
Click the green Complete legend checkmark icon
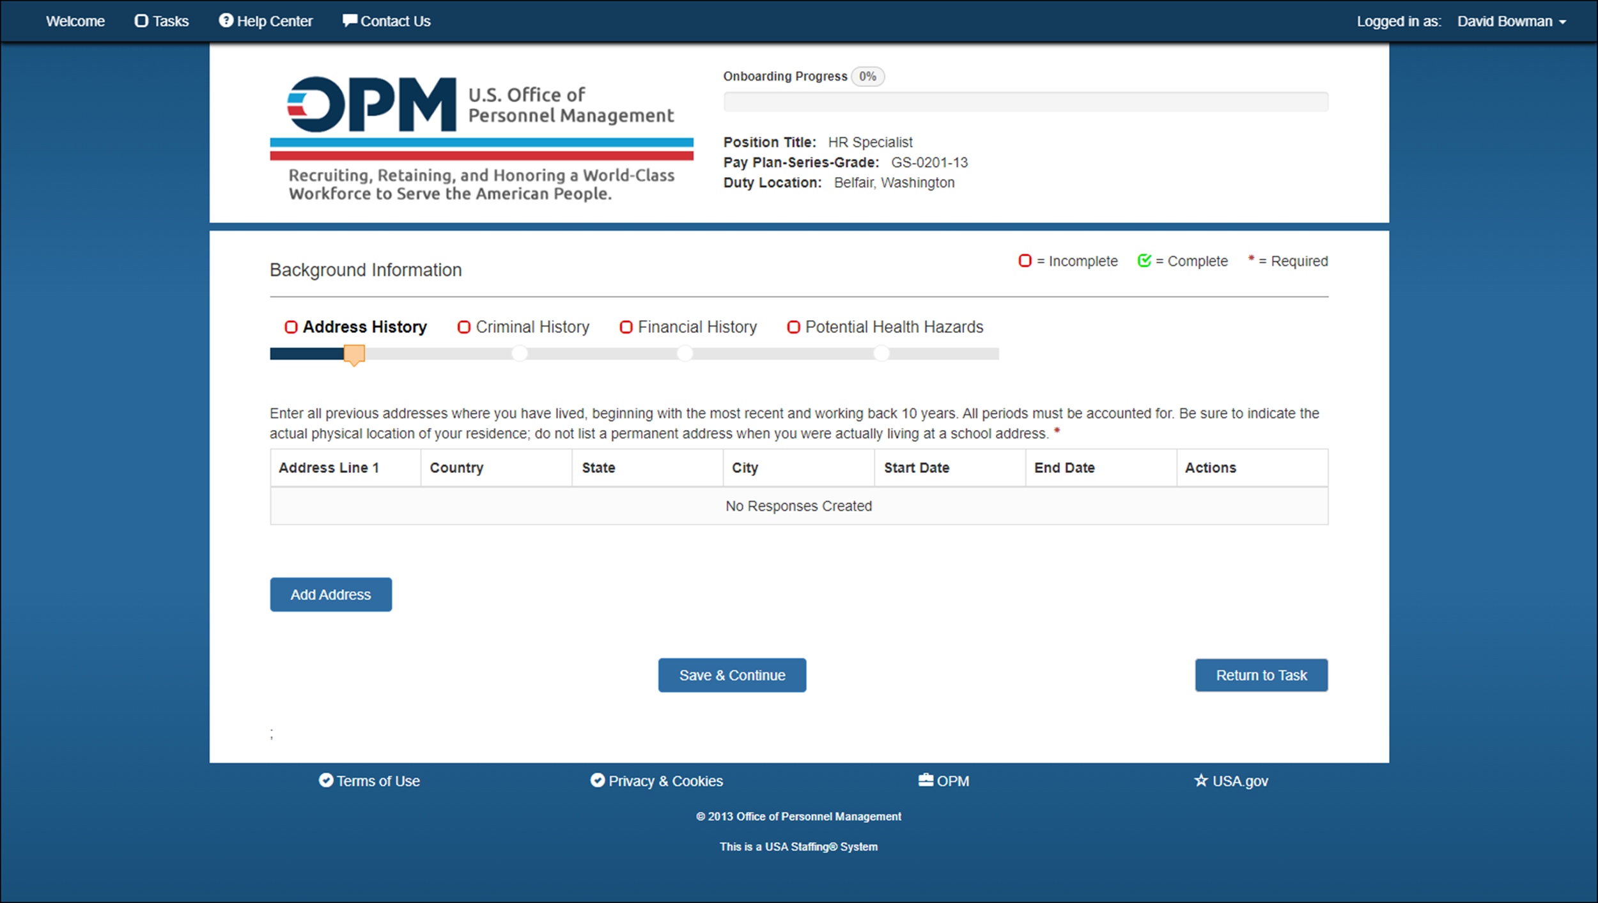[1144, 260]
